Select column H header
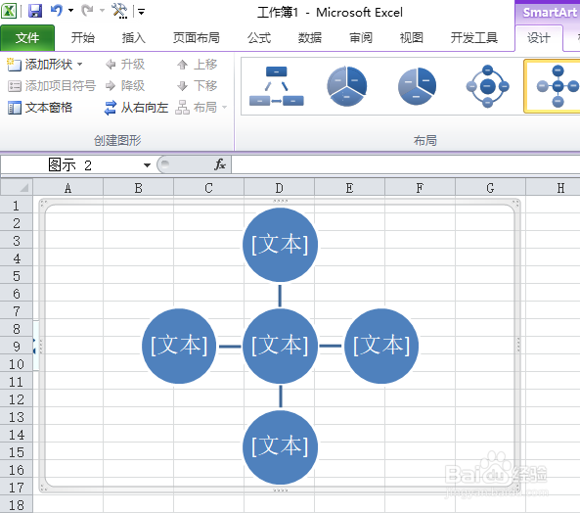The image size is (580, 513). [x=553, y=188]
